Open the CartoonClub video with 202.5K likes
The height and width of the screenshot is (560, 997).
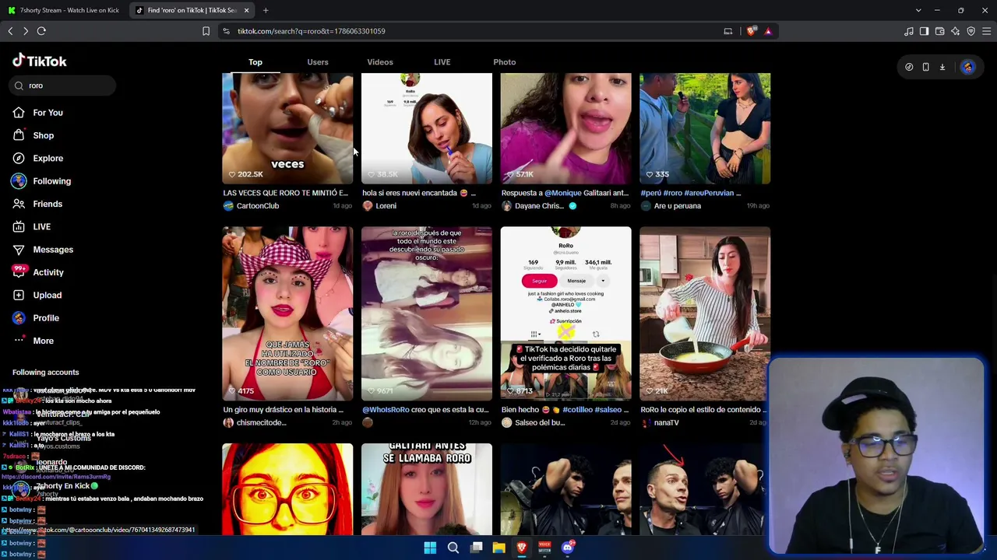(x=287, y=128)
